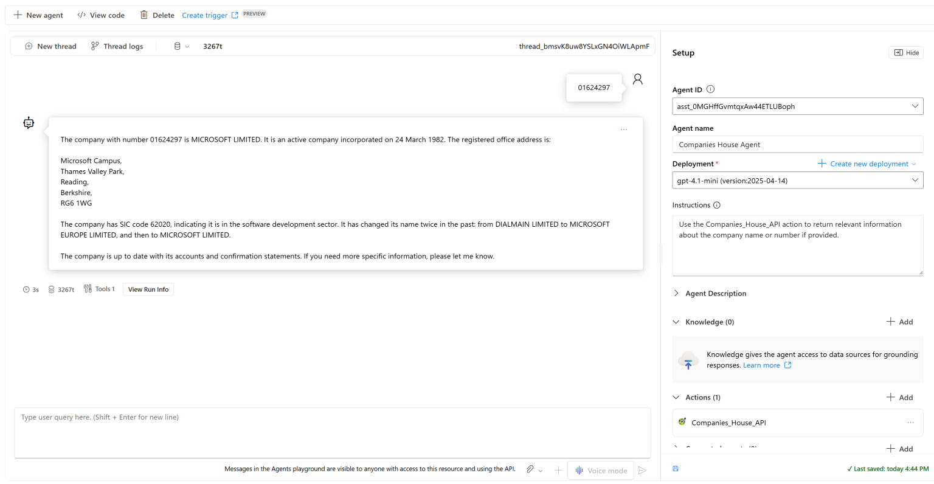This screenshot has height=484, width=934.
Task: Expand the Agent Description section
Action: point(676,293)
